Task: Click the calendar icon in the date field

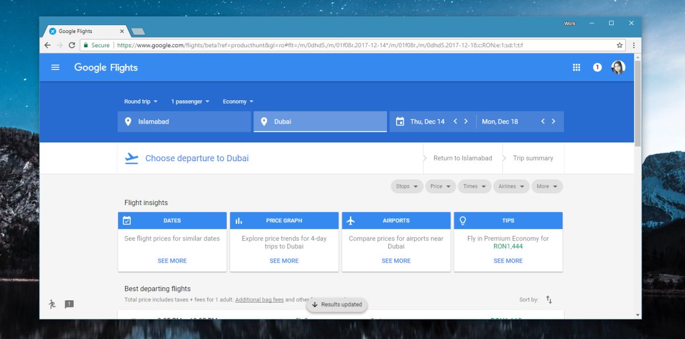Action: [400, 121]
